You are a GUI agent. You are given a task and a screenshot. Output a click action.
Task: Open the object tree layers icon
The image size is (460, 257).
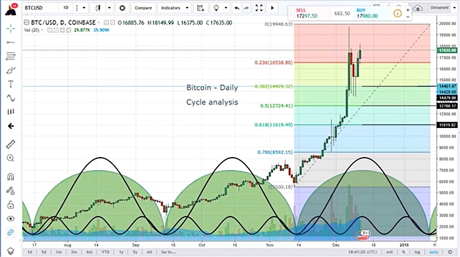point(11,251)
